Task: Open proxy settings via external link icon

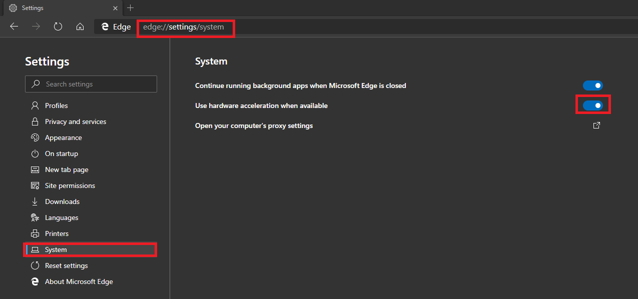Action: click(x=596, y=125)
